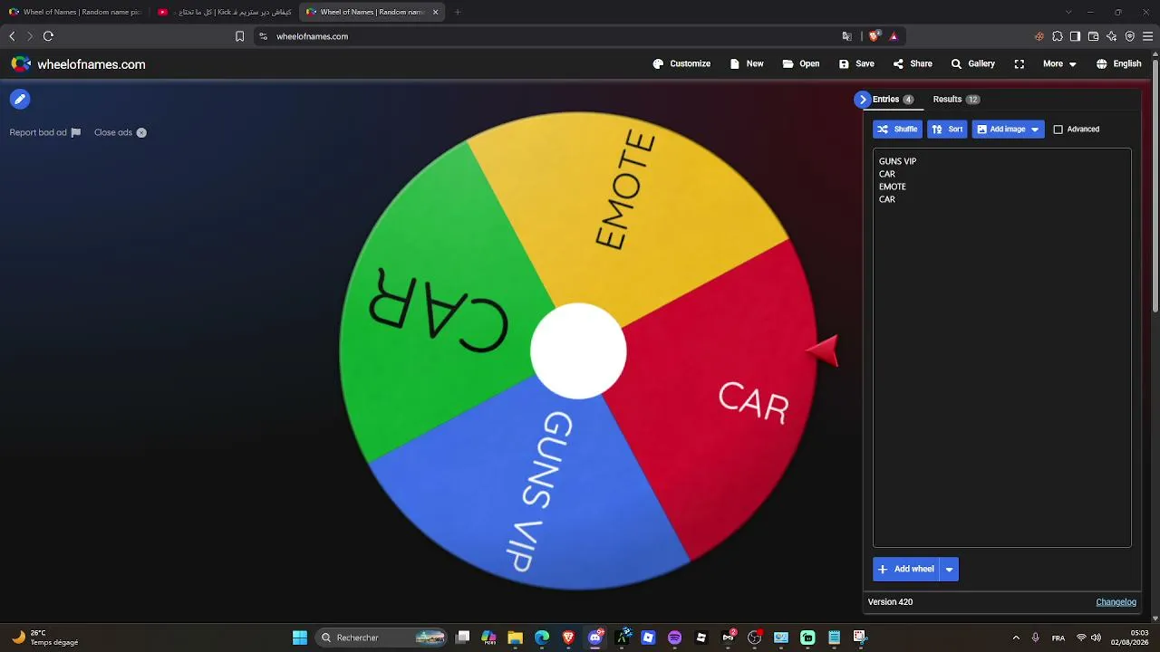Screen dimensions: 1160x652
Task: Open the wheel Gallery
Action: 972,64
